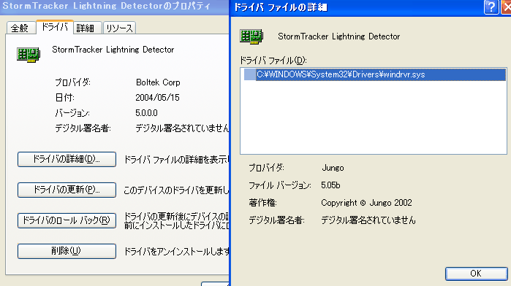The width and height of the screenshot is (511, 286).
Task: Click the ドライバ ファイル(D): label
Action: pos(273,61)
